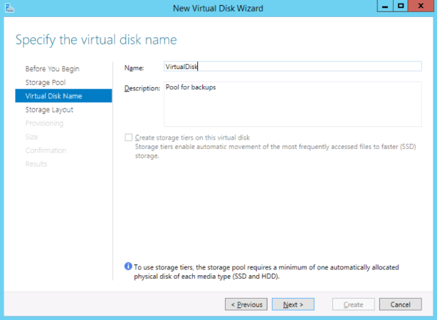Click the wizard icon in the title bar
This screenshot has height=320, width=437.
pos(9,7)
